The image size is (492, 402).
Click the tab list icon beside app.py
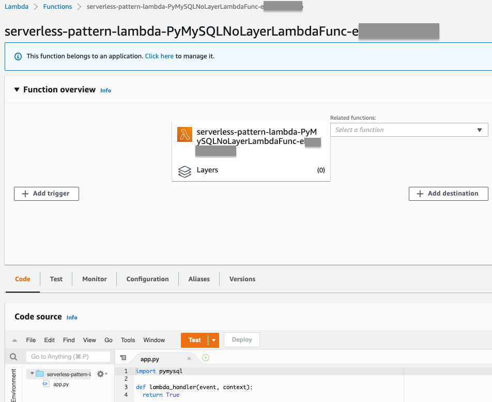(124, 358)
